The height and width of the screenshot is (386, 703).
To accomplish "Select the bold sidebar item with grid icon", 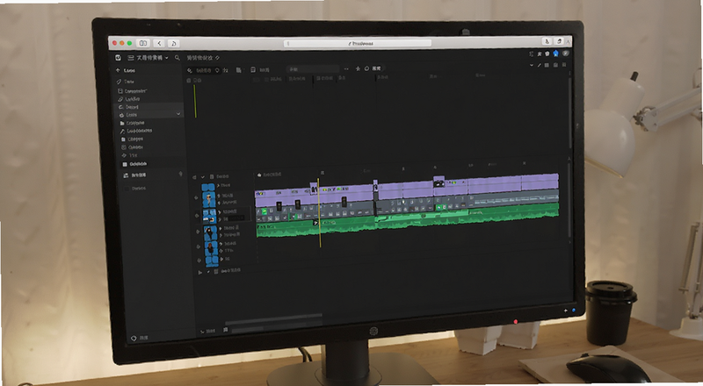I will [x=134, y=164].
